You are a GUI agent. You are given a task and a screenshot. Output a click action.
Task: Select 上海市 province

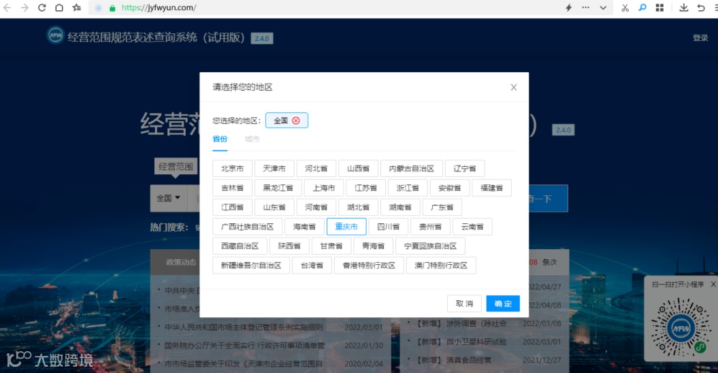click(x=324, y=188)
